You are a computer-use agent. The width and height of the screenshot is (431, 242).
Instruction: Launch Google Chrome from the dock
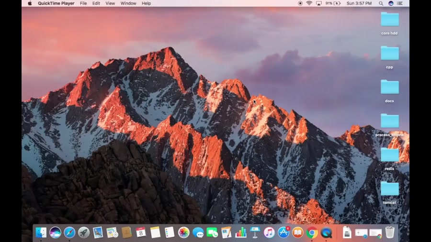312,232
